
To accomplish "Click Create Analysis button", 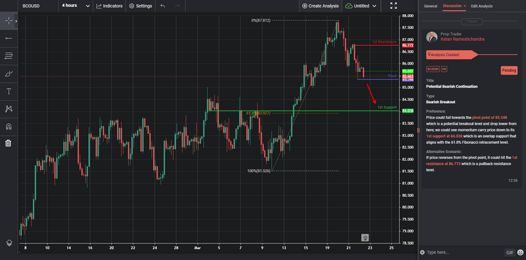I will (x=320, y=6).
